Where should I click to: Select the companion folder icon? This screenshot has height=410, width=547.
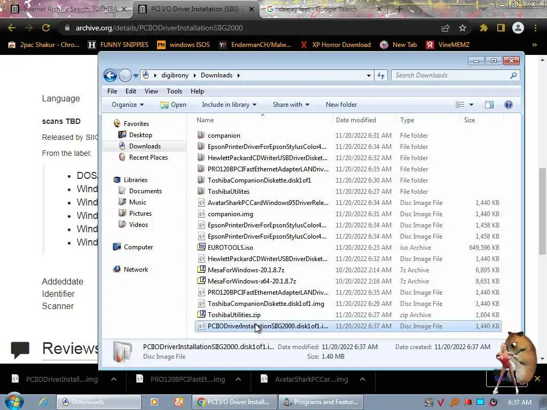(201, 135)
